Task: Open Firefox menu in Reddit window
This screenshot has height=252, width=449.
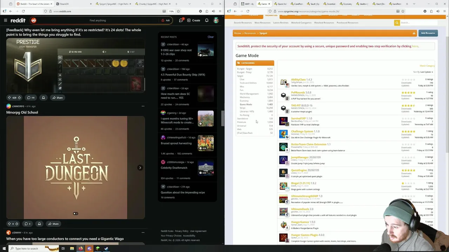Action: (220, 11)
